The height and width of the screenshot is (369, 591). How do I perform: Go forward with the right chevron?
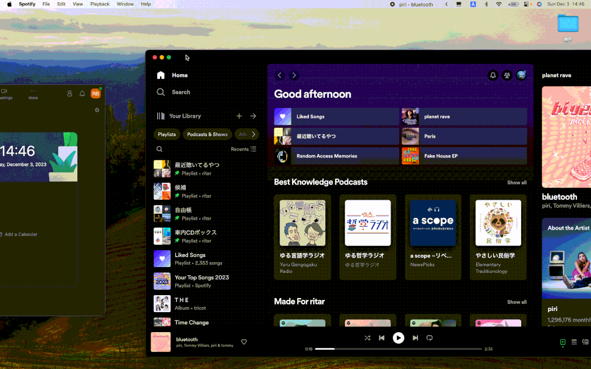click(294, 76)
